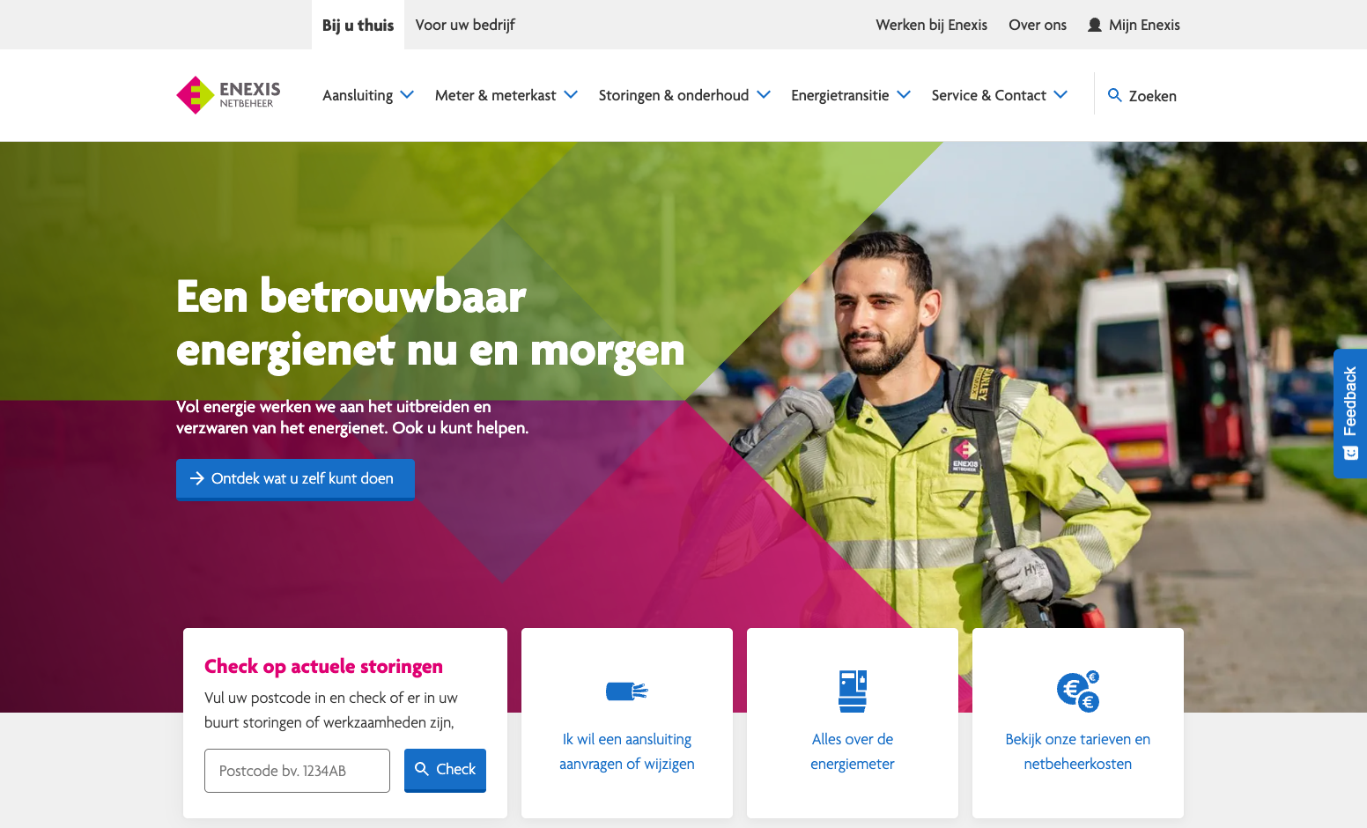Click the blue Check button
This screenshot has width=1367, height=828.
tap(445, 770)
